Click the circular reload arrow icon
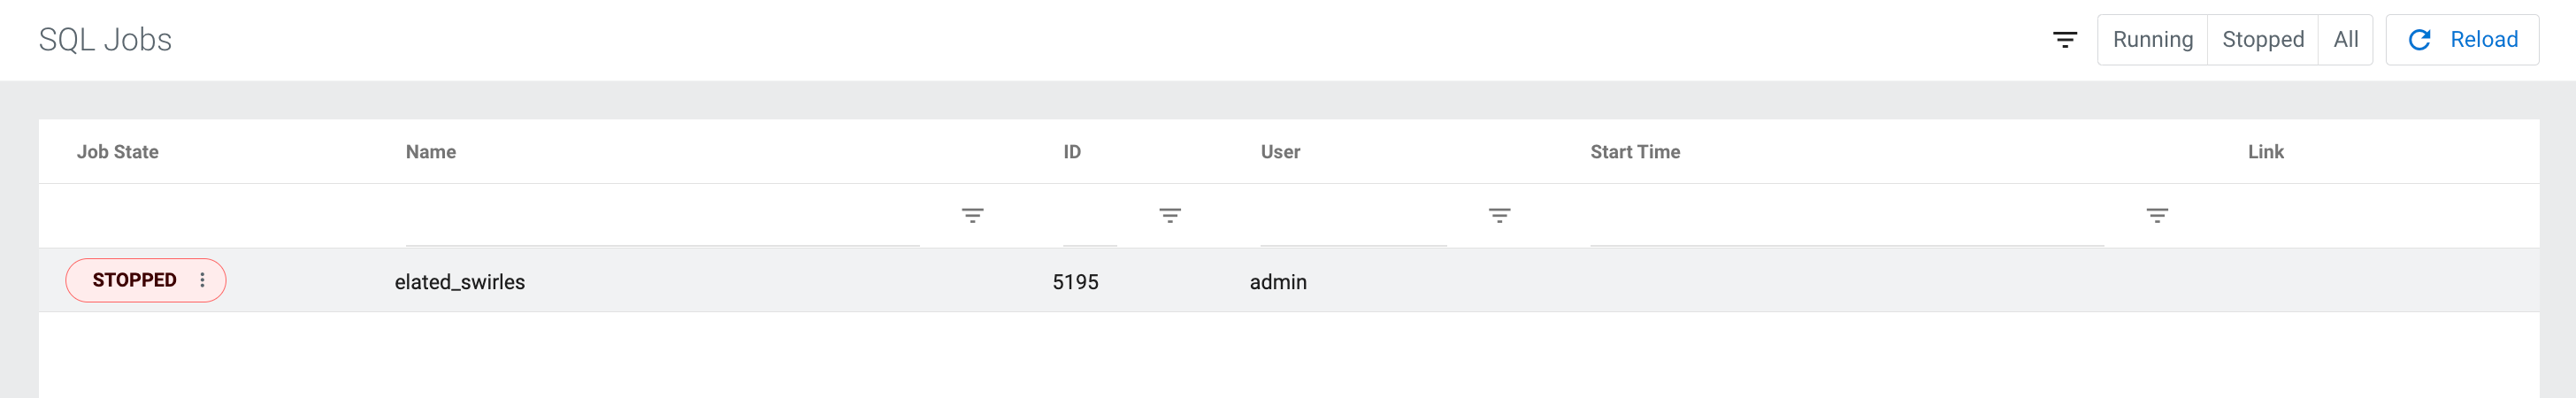Viewport: 2576px width, 398px height. pos(2419,40)
